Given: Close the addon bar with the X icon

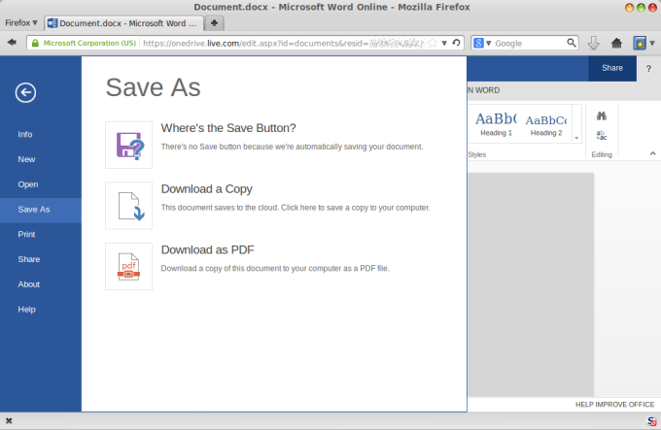Looking at the screenshot, I should point(9,420).
